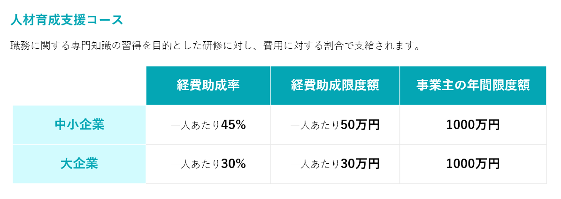This screenshot has height=199, width=561.
Task: Select the 一人あたり30万円 cell
Action: 335,164
